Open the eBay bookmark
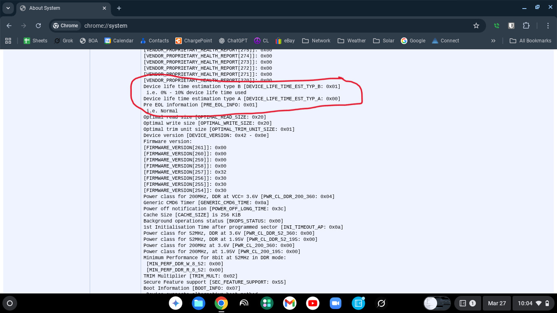Image resolution: width=557 pixels, height=313 pixels. pos(285,41)
